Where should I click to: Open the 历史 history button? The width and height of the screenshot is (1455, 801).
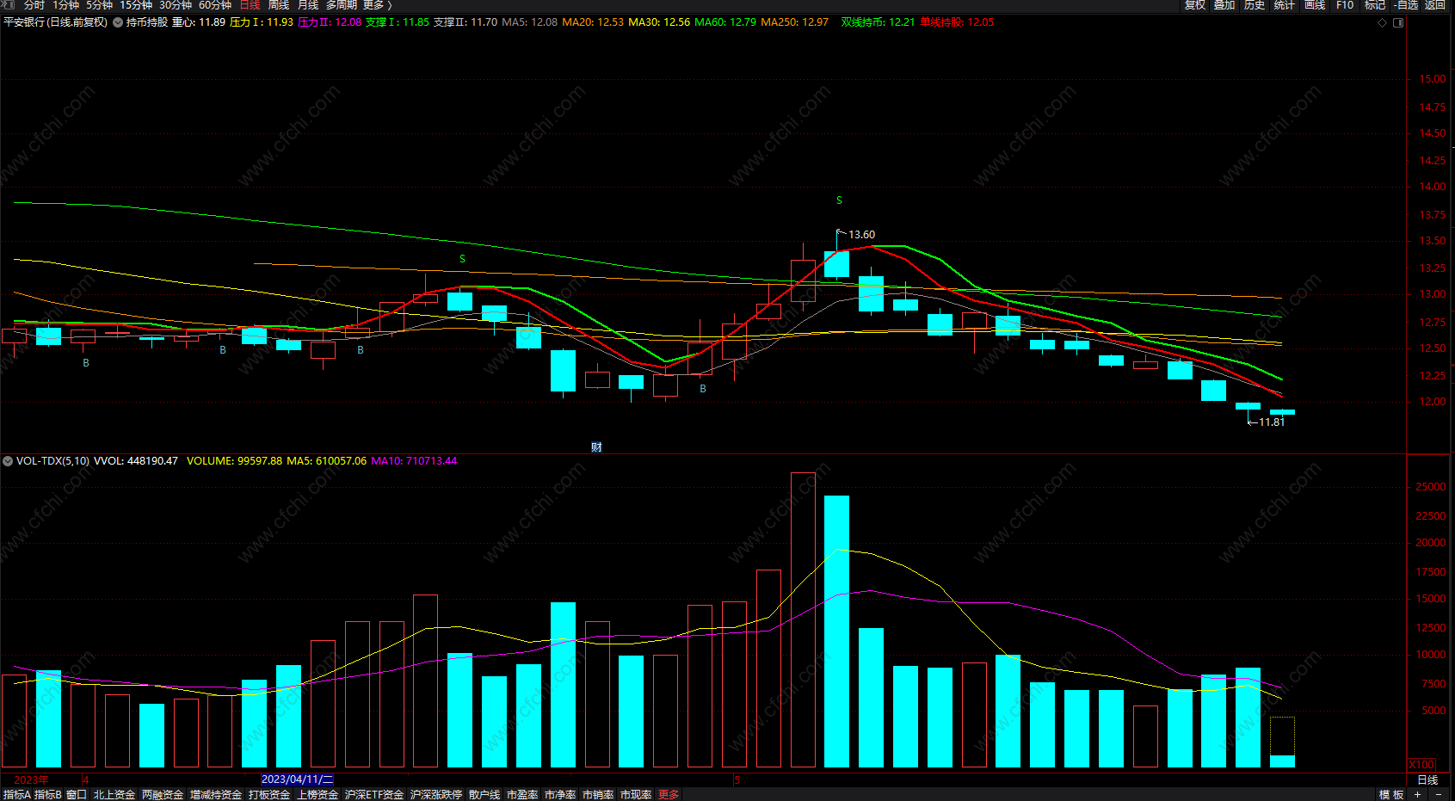(x=1255, y=5)
